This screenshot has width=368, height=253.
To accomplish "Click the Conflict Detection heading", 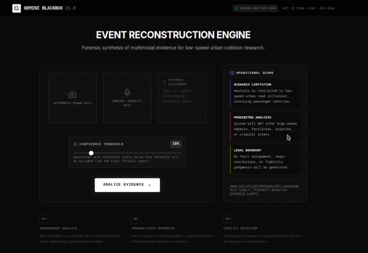I will 240,228.
